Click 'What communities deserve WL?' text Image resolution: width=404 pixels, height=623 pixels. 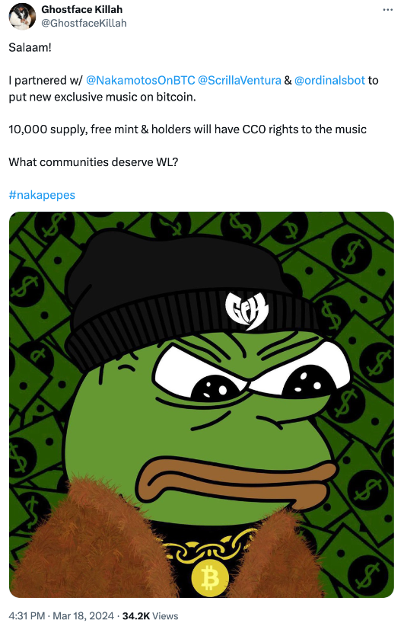pos(94,162)
